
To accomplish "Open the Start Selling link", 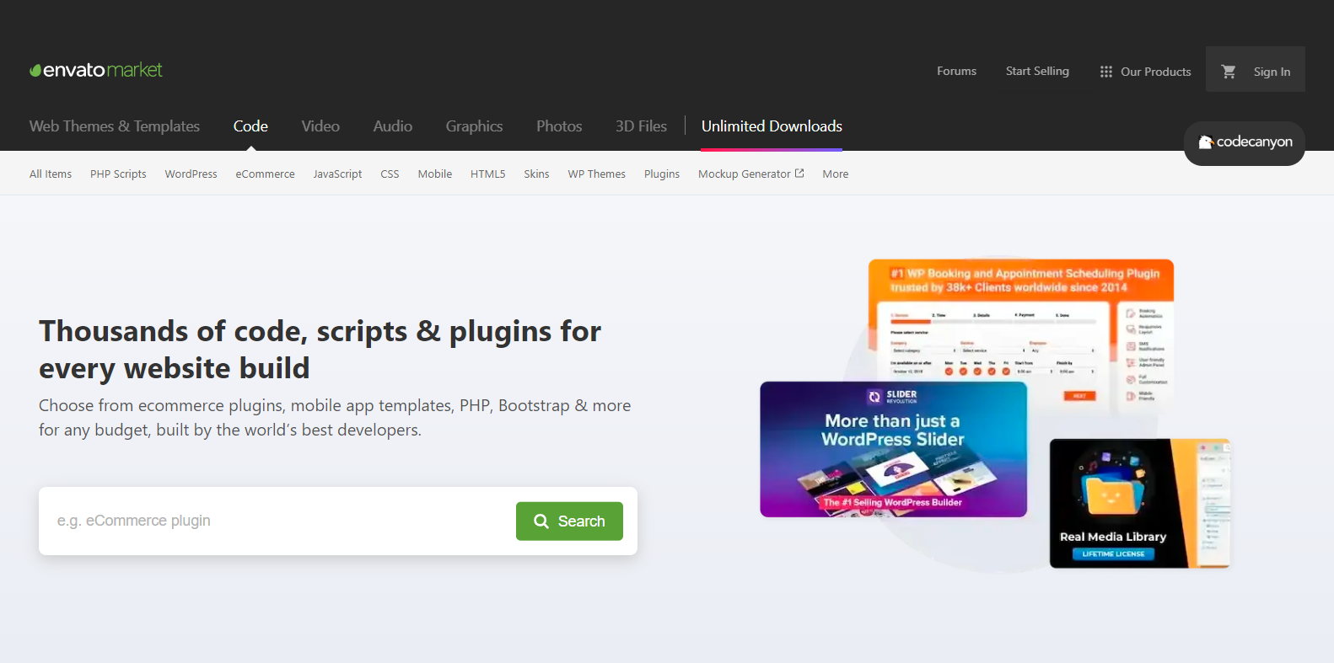I will click(1037, 71).
